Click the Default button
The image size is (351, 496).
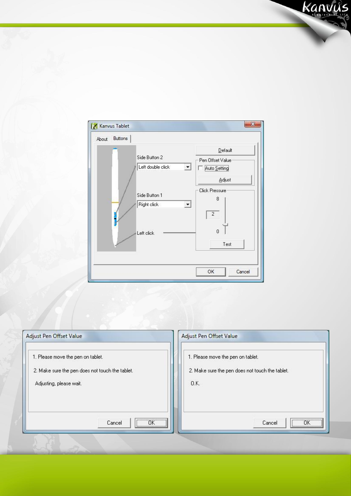[225, 150]
